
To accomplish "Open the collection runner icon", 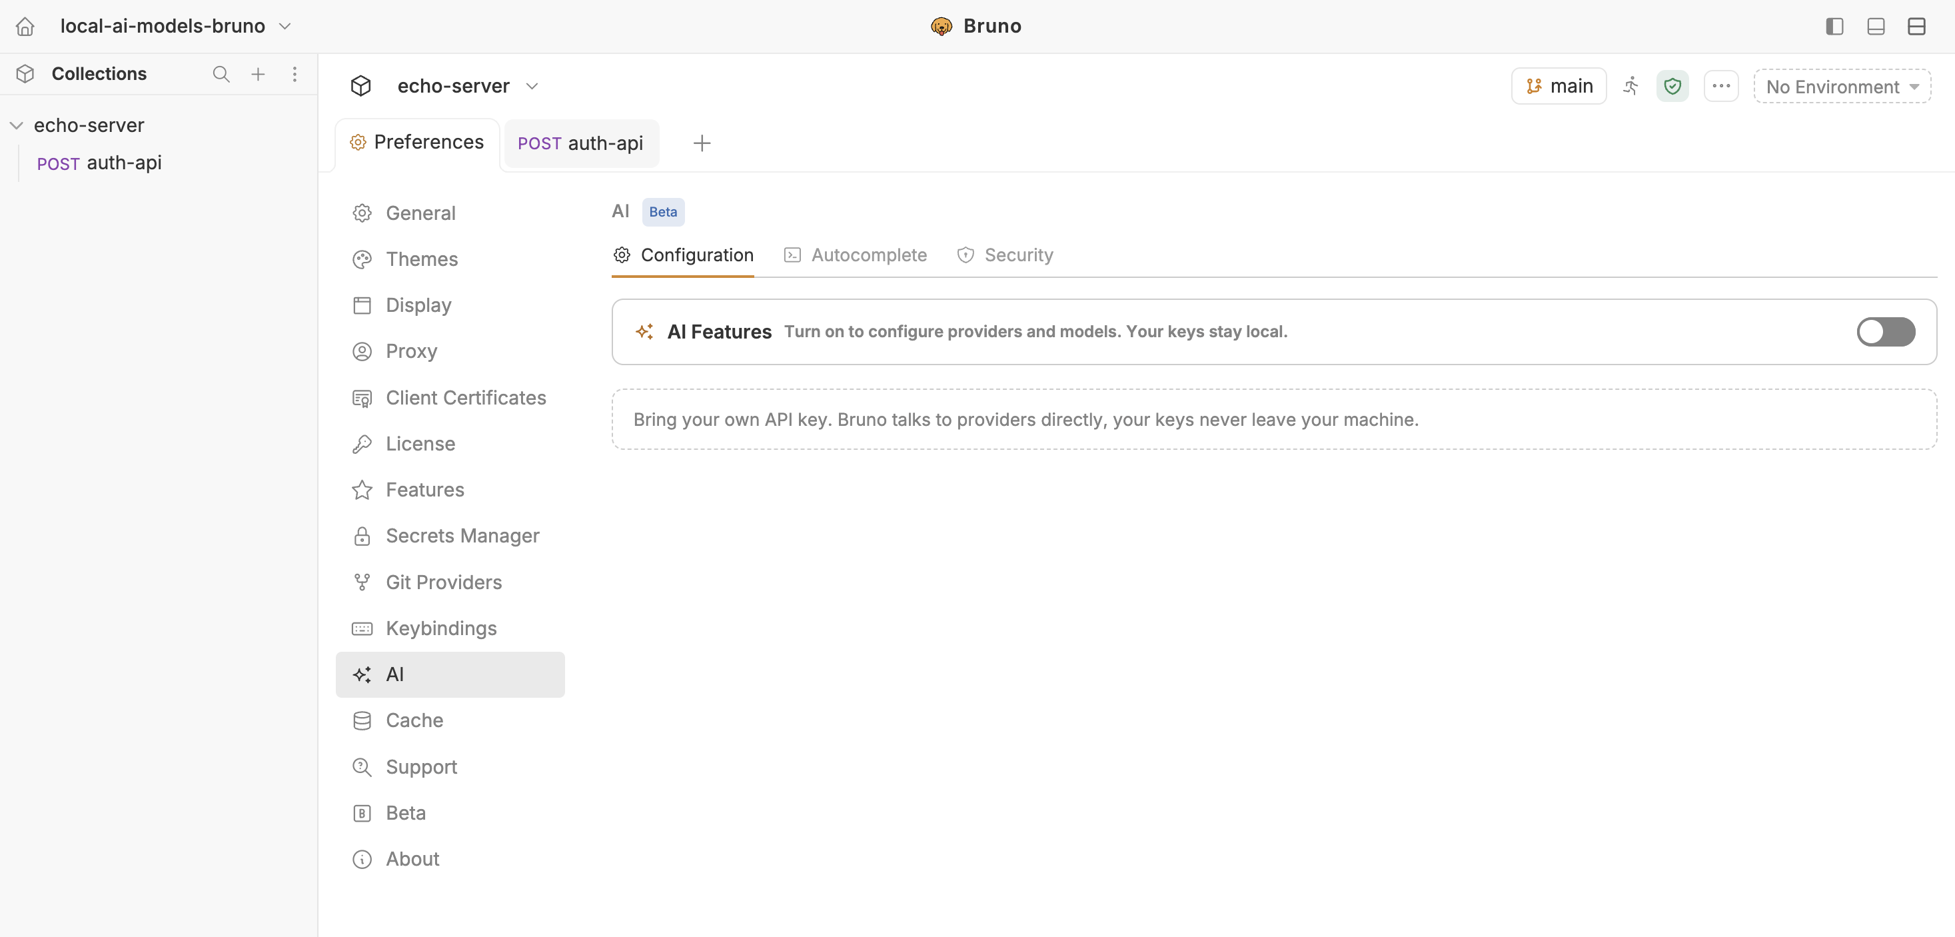I will click(x=1631, y=86).
